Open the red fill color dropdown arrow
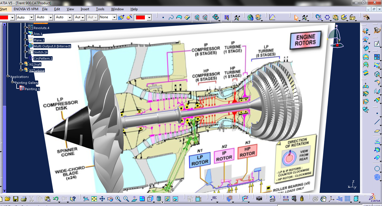 click(149, 18)
